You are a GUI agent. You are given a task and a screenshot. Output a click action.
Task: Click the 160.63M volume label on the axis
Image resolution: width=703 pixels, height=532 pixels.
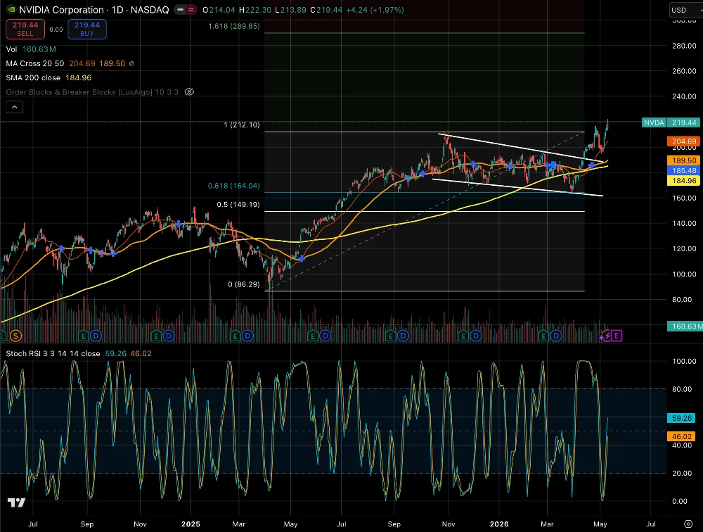click(x=685, y=327)
